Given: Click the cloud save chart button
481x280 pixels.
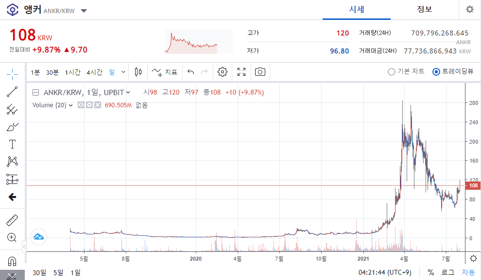Looking at the screenshot, I should tap(39, 237).
